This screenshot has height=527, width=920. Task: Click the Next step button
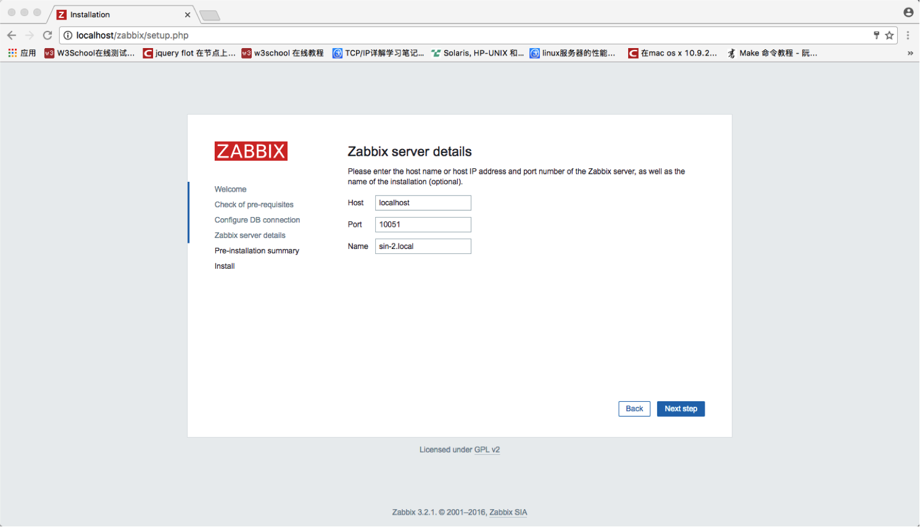point(681,409)
